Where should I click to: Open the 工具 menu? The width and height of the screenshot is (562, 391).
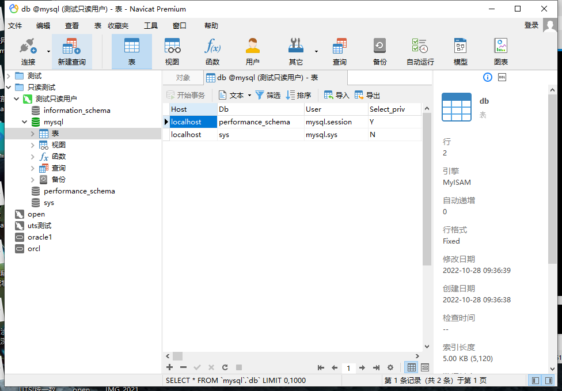pos(150,26)
